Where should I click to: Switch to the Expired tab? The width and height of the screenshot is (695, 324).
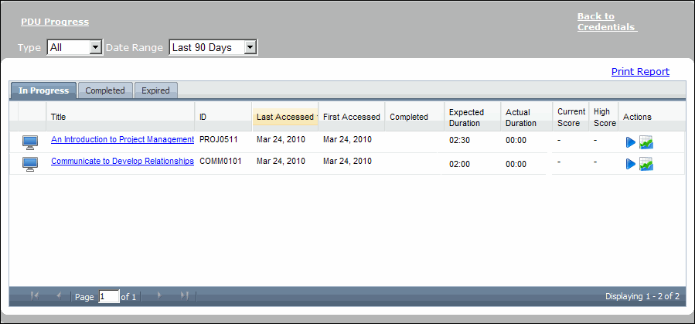[x=155, y=90]
